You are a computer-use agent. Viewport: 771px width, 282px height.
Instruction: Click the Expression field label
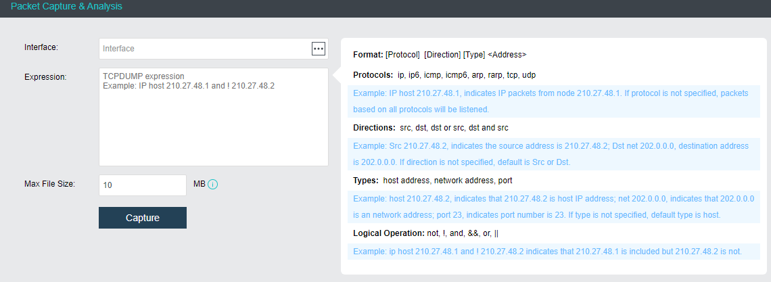[45, 76]
